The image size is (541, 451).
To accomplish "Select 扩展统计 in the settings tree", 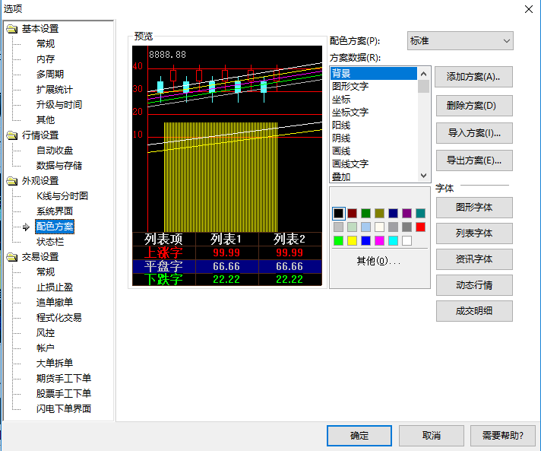I will (55, 90).
